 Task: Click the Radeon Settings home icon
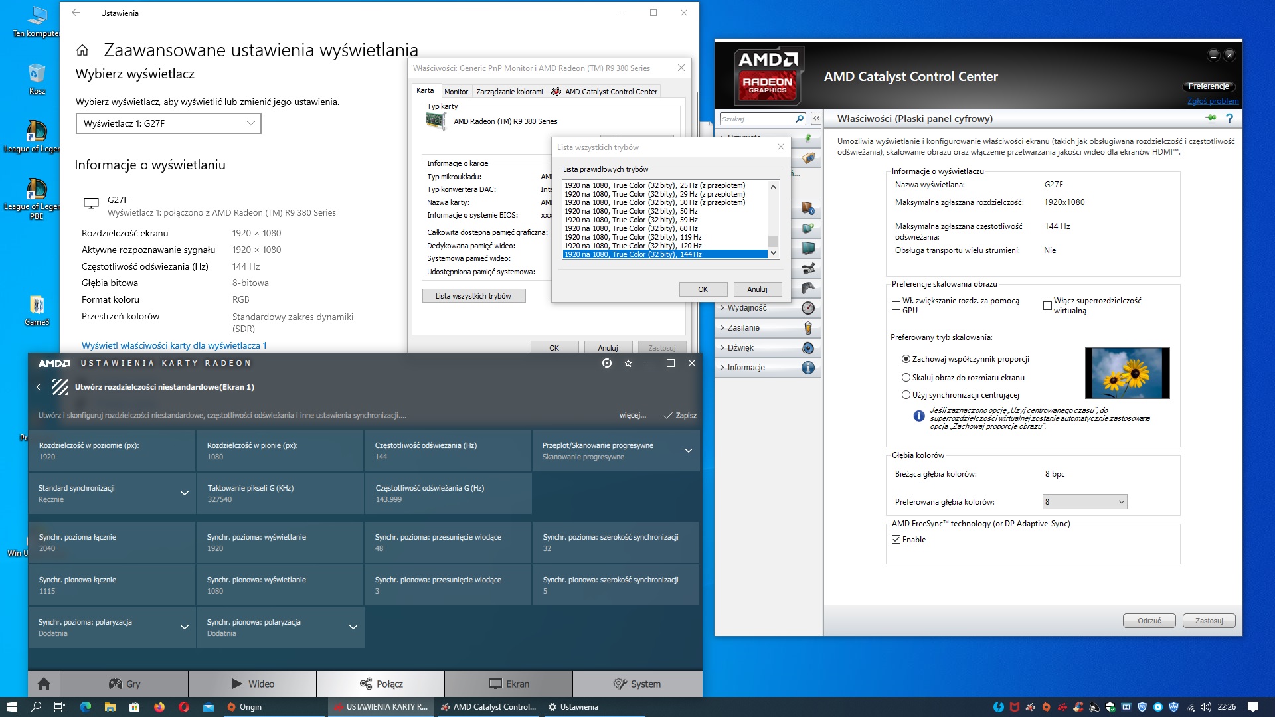coord(44,684)
